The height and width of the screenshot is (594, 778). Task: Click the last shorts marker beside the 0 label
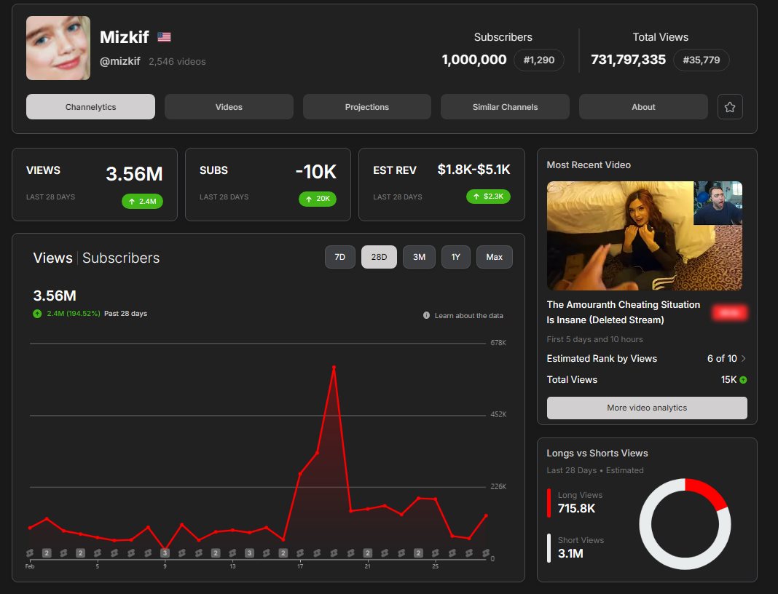(486, 553)
